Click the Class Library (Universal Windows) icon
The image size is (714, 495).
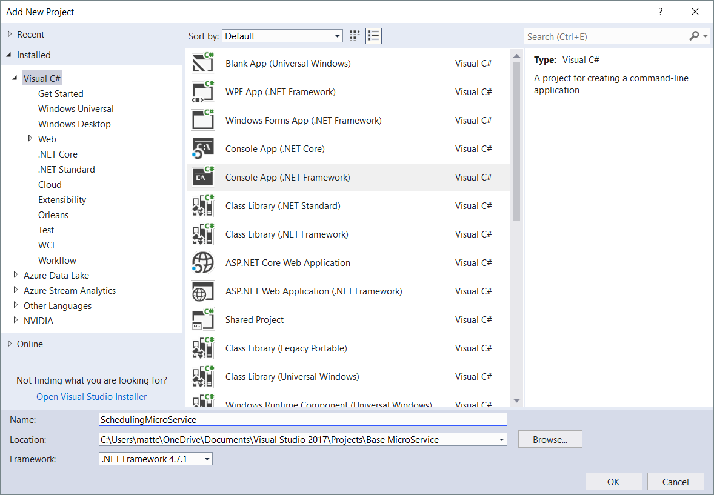tap(202, 376)
